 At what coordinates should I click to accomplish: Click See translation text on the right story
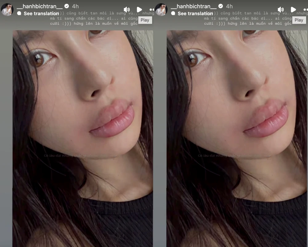[195, 13]
